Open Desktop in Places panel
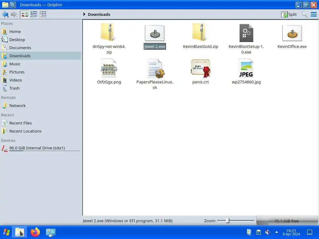 (41, 40)
